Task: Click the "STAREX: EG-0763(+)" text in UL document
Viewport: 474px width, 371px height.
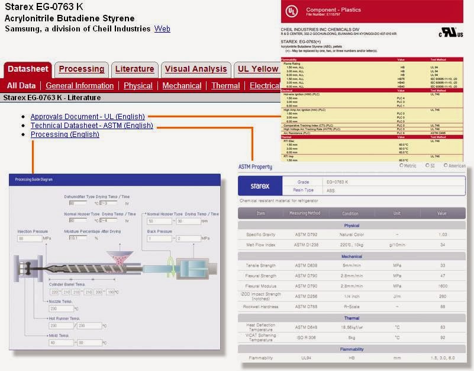Action: [301, 41]
